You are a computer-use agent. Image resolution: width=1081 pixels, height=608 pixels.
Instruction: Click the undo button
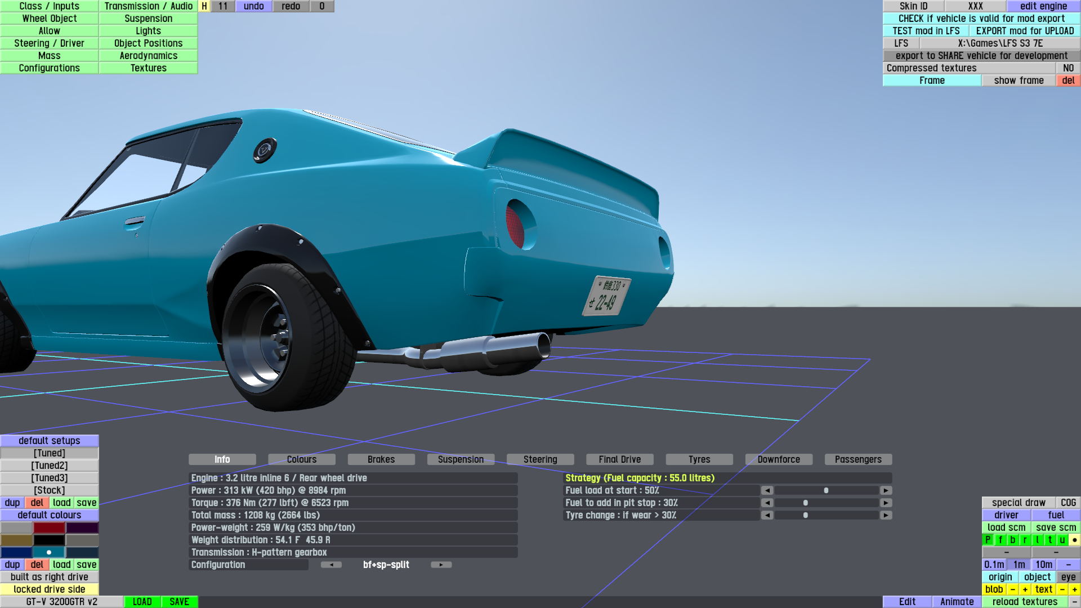[x=253, y=6]
